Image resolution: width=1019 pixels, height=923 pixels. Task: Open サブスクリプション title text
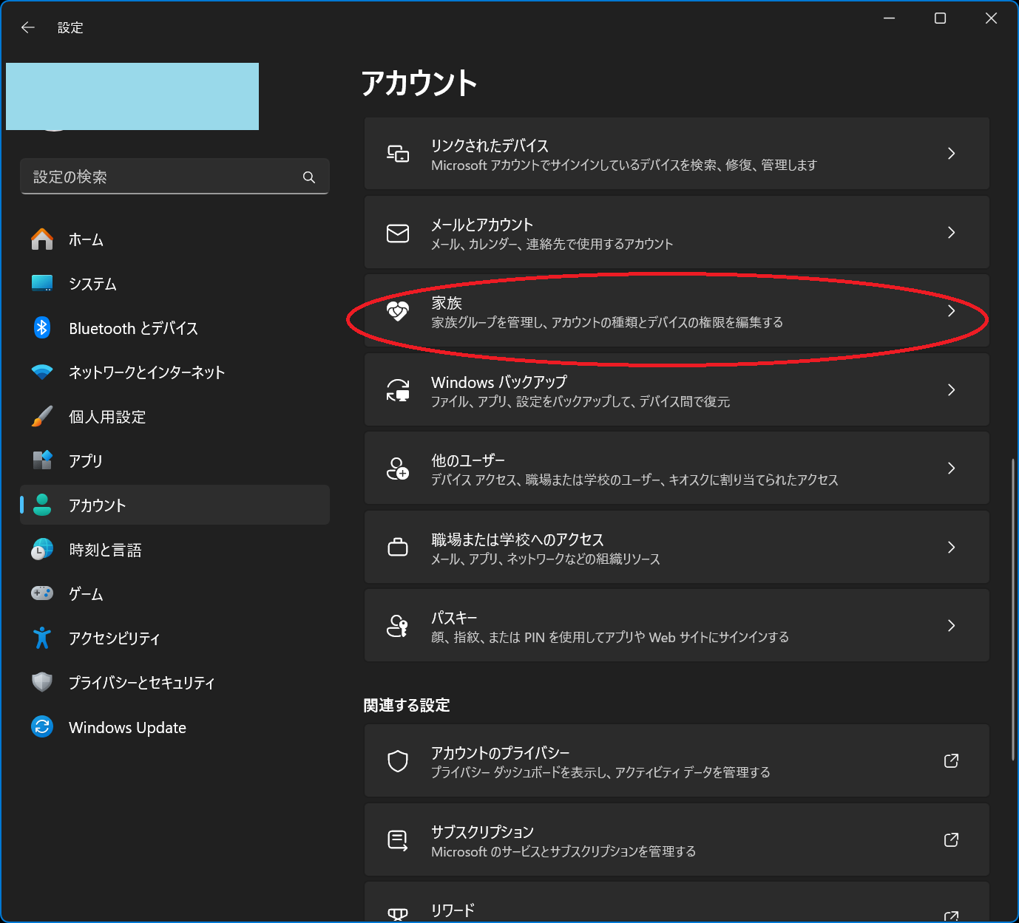[x=482, y=832]
